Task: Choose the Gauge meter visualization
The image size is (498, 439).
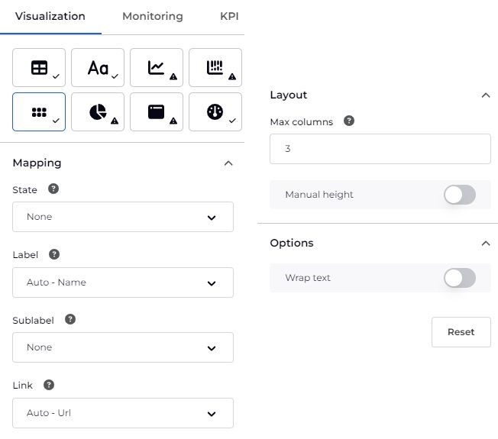Action: point(215,111)
